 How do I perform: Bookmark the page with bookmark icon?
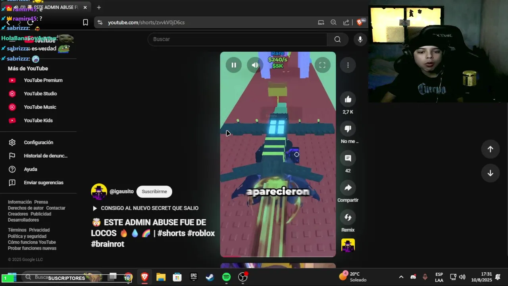click(x=85, y=23)
